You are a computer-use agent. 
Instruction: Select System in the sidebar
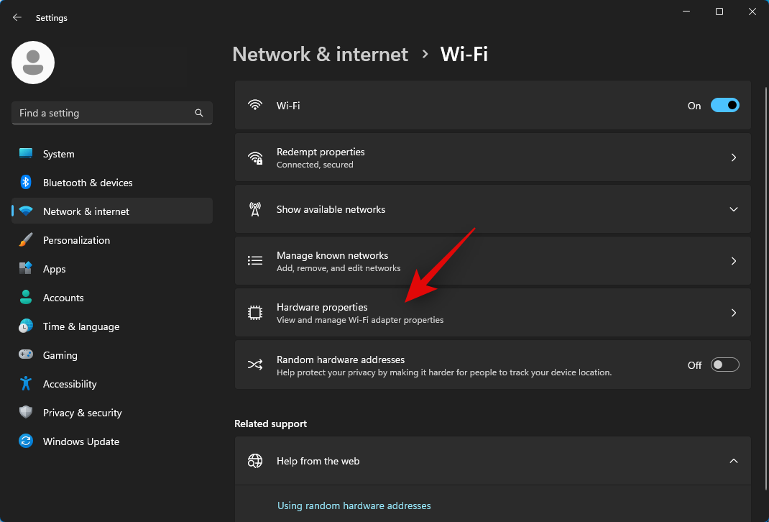coord(58,154)
